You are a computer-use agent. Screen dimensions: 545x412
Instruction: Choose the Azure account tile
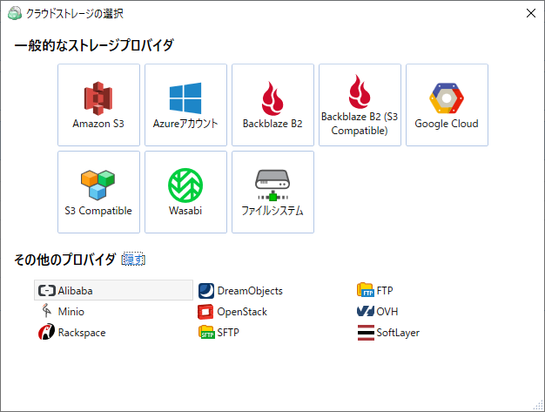click(x=185, y=105)
